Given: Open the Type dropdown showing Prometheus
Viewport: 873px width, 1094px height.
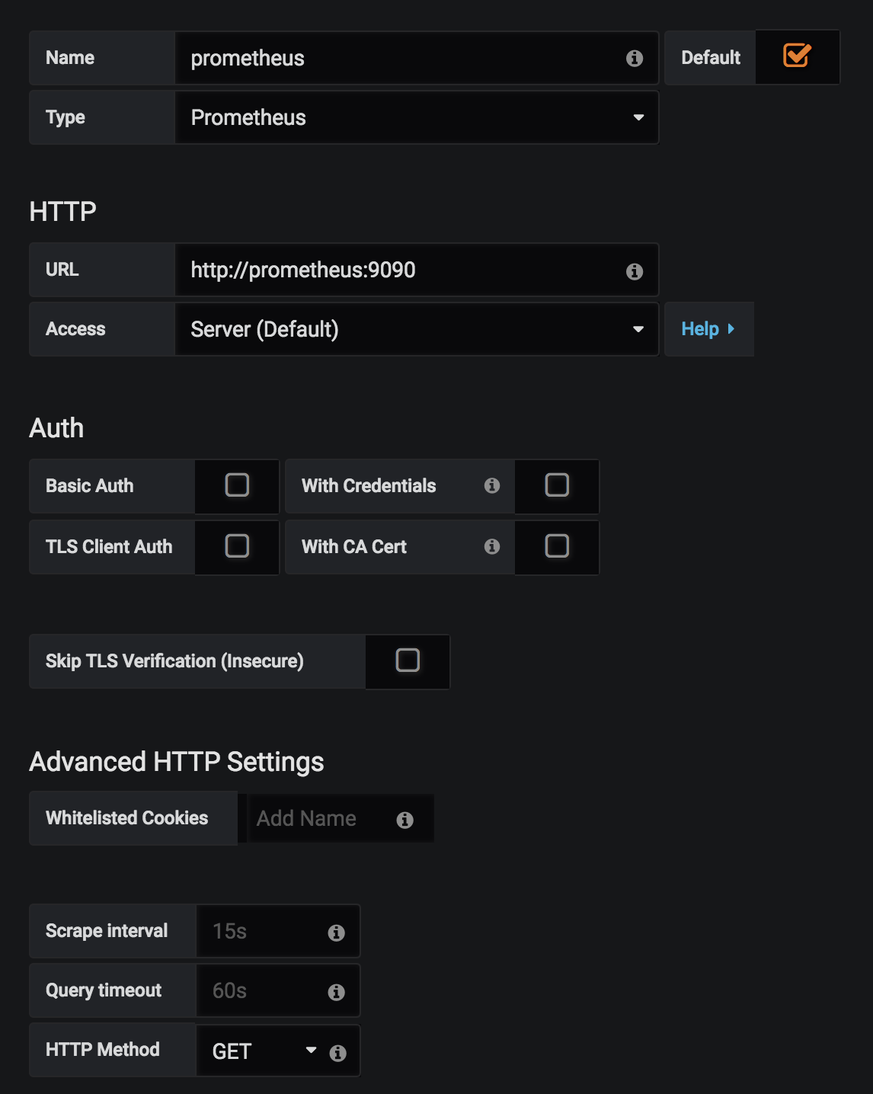Looking at the screenshot, I should click(417, 117).
